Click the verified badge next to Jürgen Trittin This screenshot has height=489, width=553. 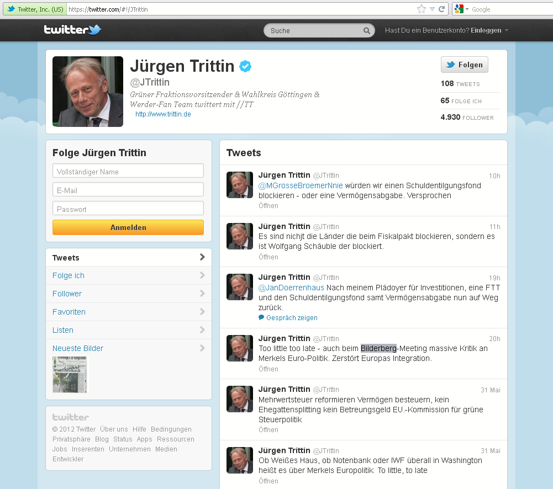(x=245, y=66)
